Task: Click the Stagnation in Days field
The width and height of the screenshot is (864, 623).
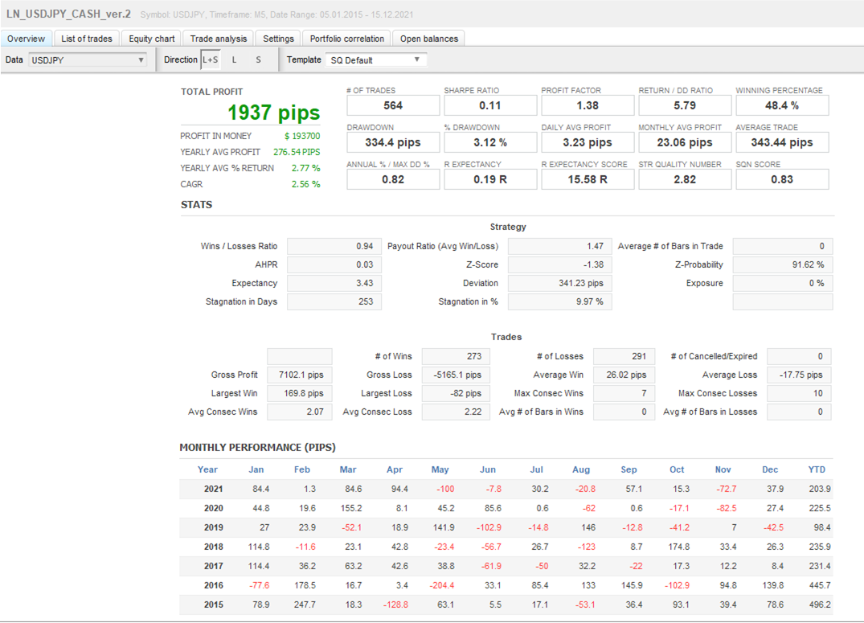Action: point(334,301)
